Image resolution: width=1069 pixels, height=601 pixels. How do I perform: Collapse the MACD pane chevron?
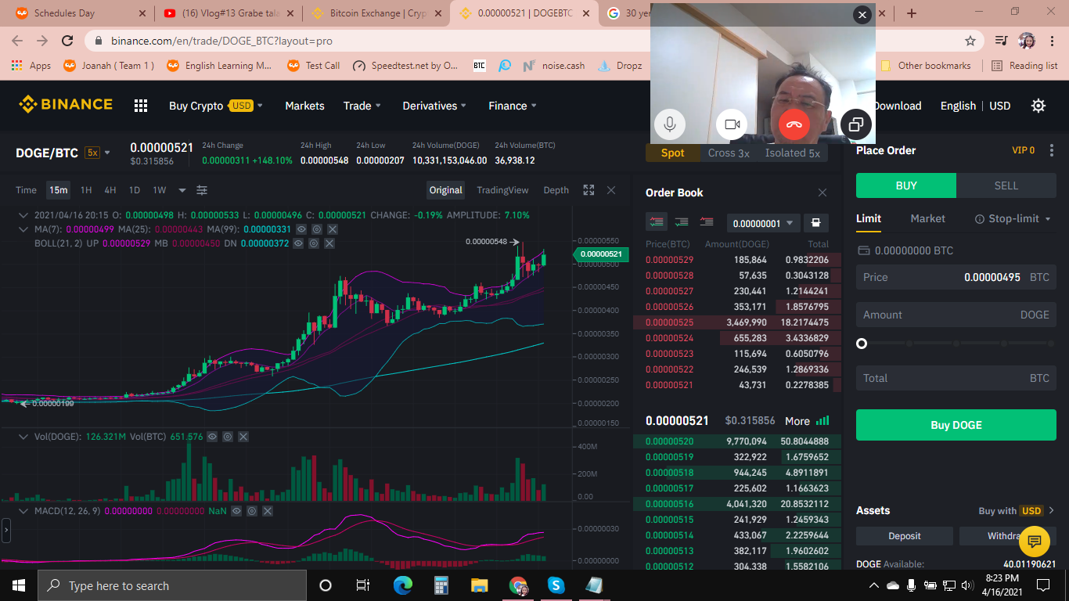coord(25,511)
